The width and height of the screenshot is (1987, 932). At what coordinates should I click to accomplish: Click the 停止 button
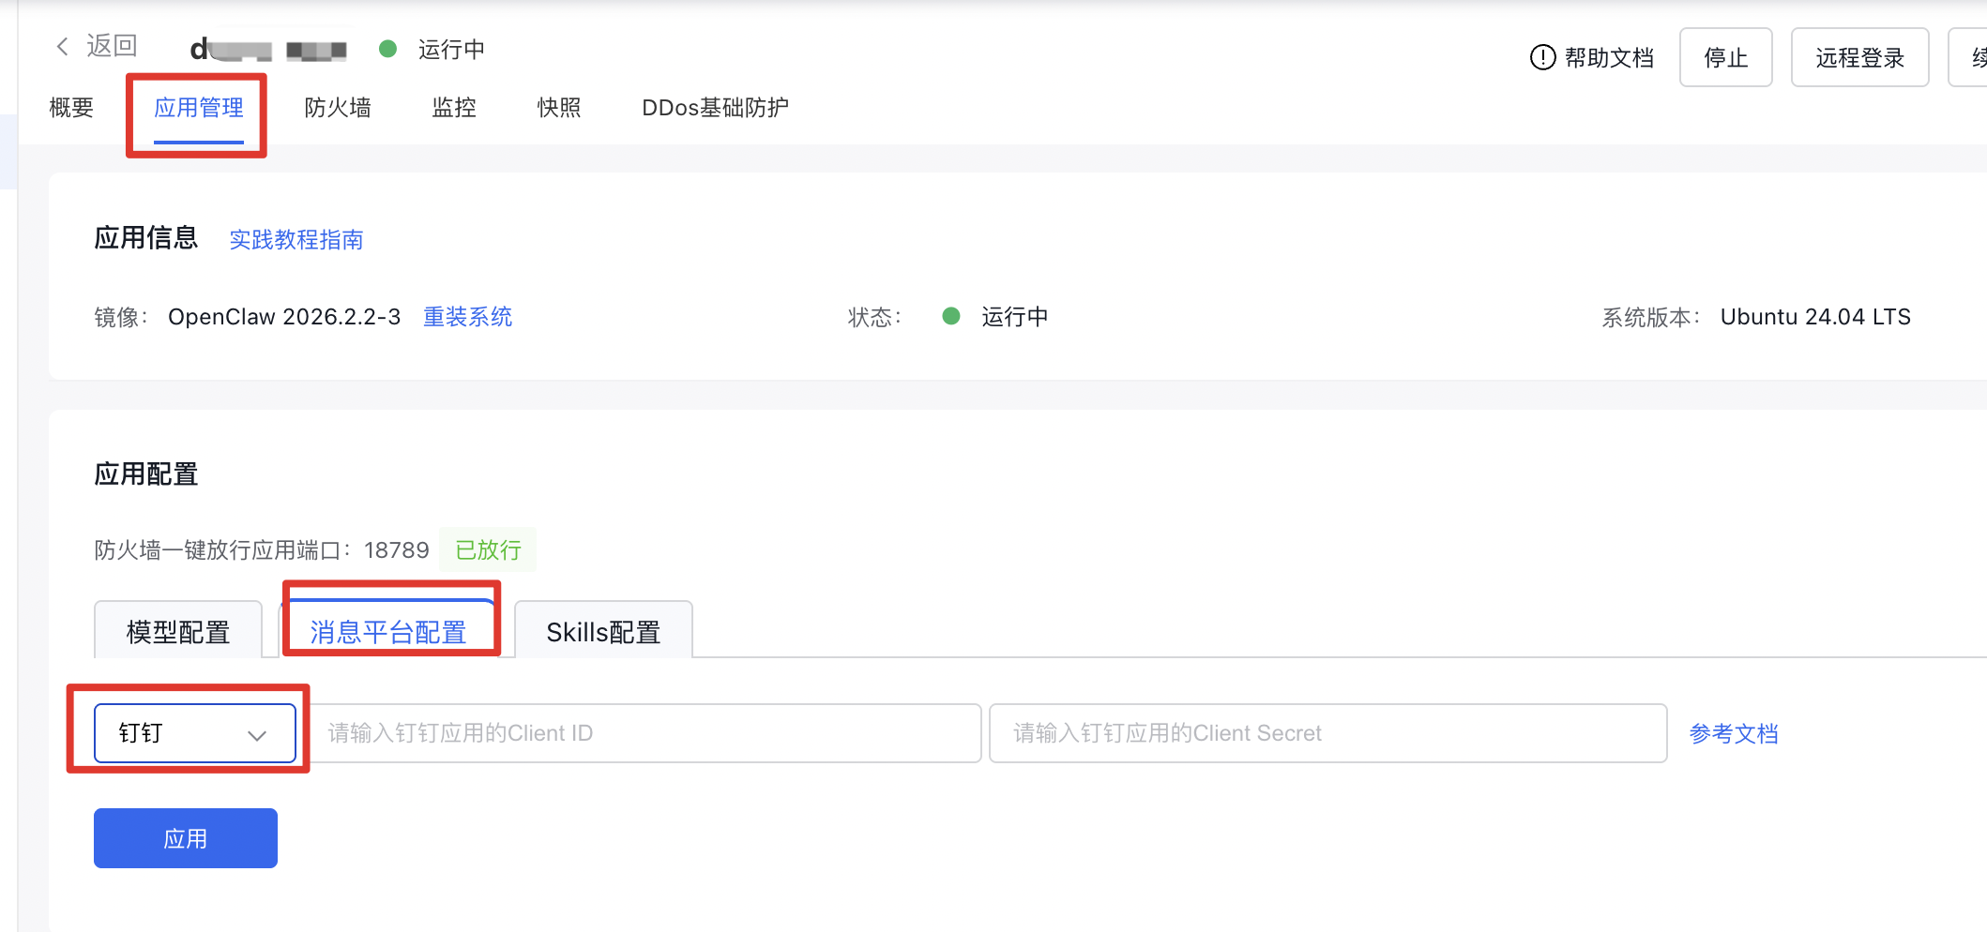(x=1725, y=57)
